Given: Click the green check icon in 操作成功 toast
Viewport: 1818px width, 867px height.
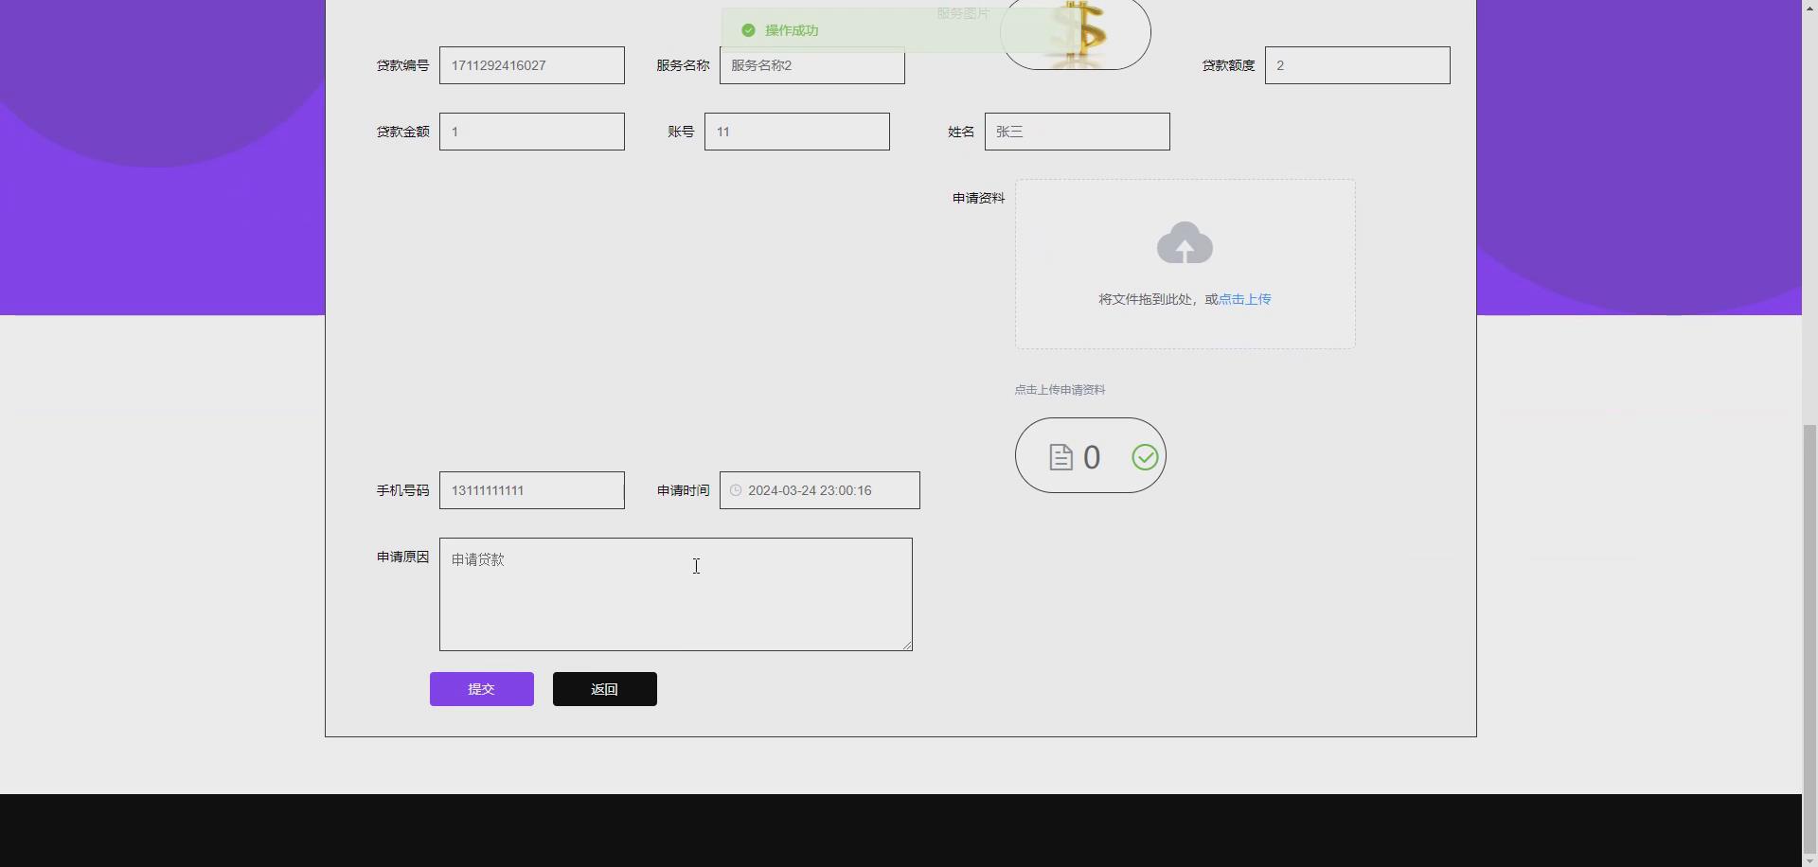Looking at the screenshot, I should coord(748,30).
